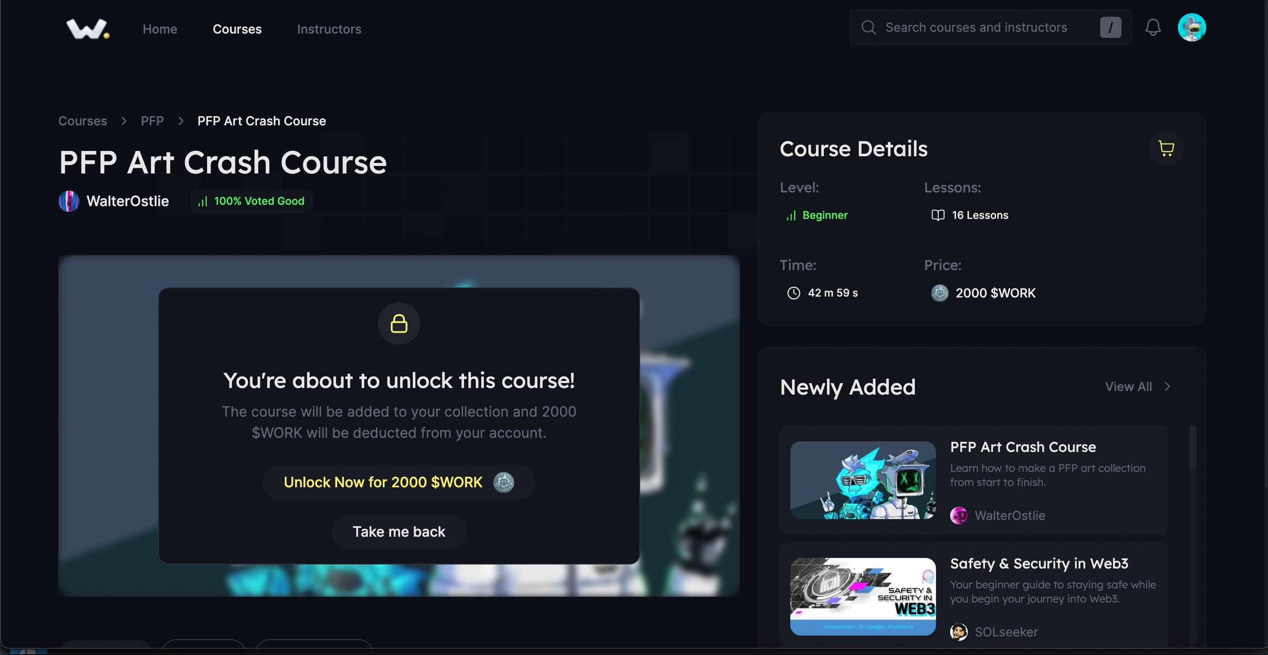The width and height of the screenshot is (1268, 655).
Task: Open Safety & Security in Web3 thumbnail
Action: click(x=862, y=597)
